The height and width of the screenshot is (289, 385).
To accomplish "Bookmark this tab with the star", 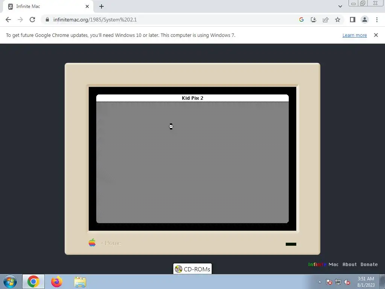I will [x=338, y=20].
